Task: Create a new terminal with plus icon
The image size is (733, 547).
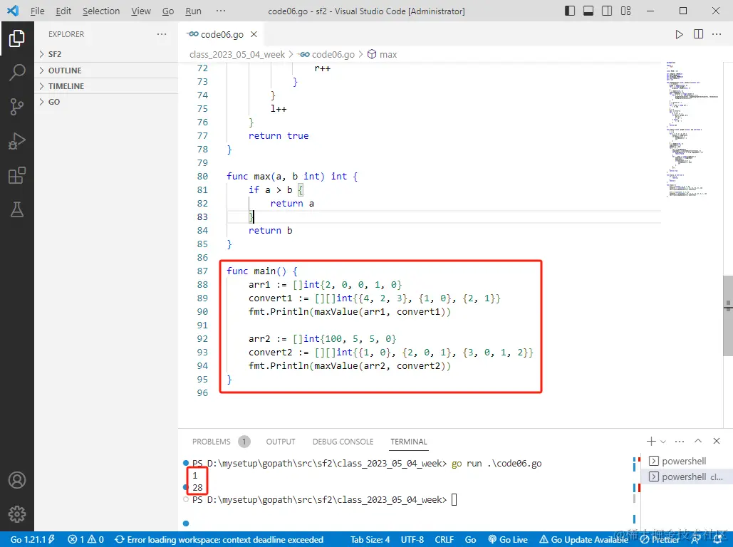Action: [x=651, y=441]
